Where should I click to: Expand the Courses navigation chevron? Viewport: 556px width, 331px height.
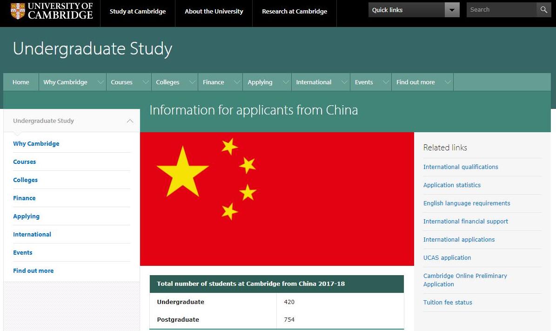[146, 82]
